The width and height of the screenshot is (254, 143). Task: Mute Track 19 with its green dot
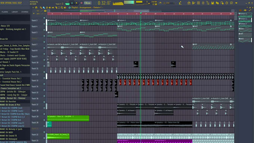[44, 120]
